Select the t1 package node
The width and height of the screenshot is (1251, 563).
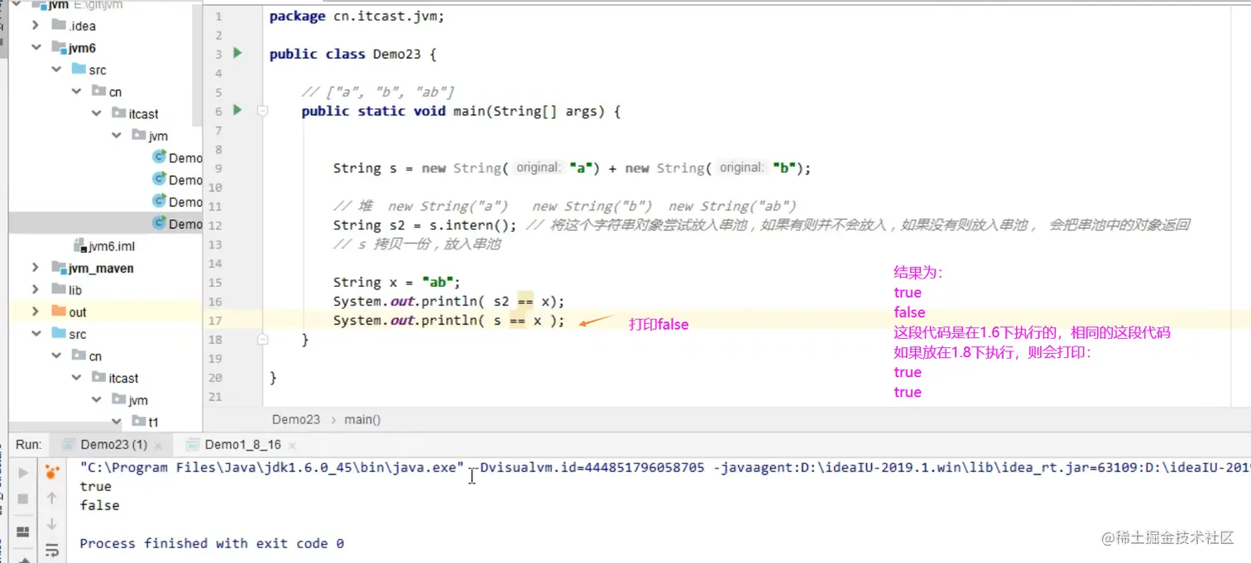145,422
